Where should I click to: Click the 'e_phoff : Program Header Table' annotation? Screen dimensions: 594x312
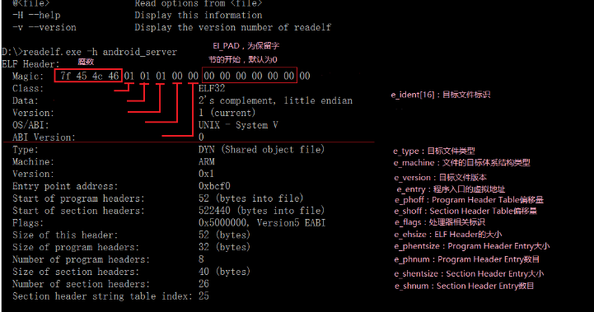click(469, 200)
